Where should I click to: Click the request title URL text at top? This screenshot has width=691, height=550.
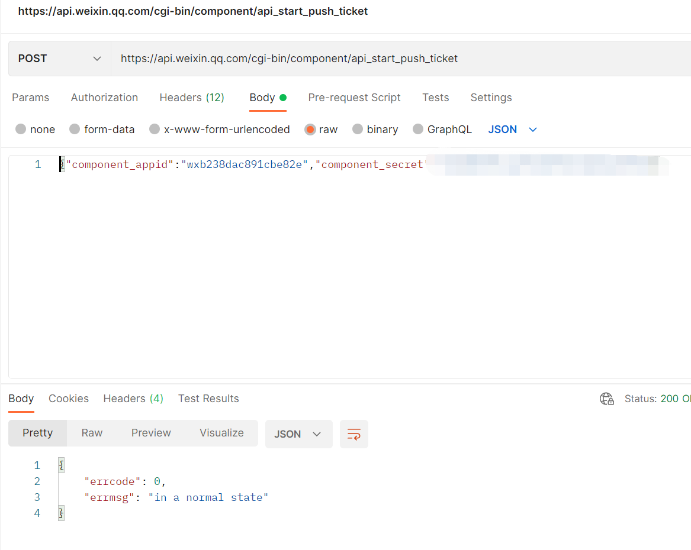[192, 11]
